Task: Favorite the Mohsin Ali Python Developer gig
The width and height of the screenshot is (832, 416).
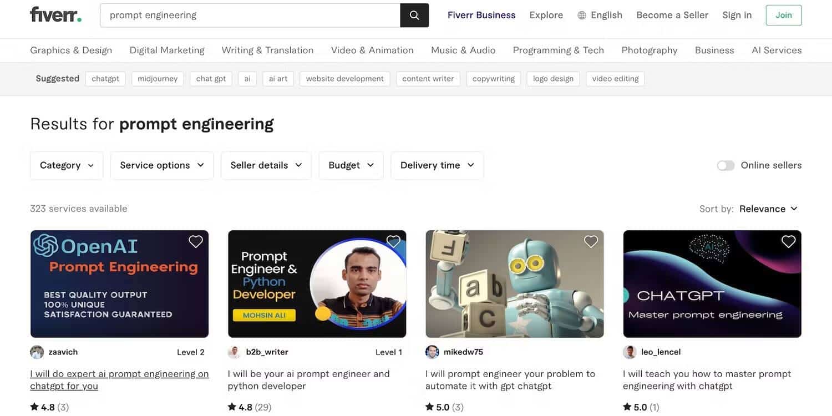Action: (393, 241)
